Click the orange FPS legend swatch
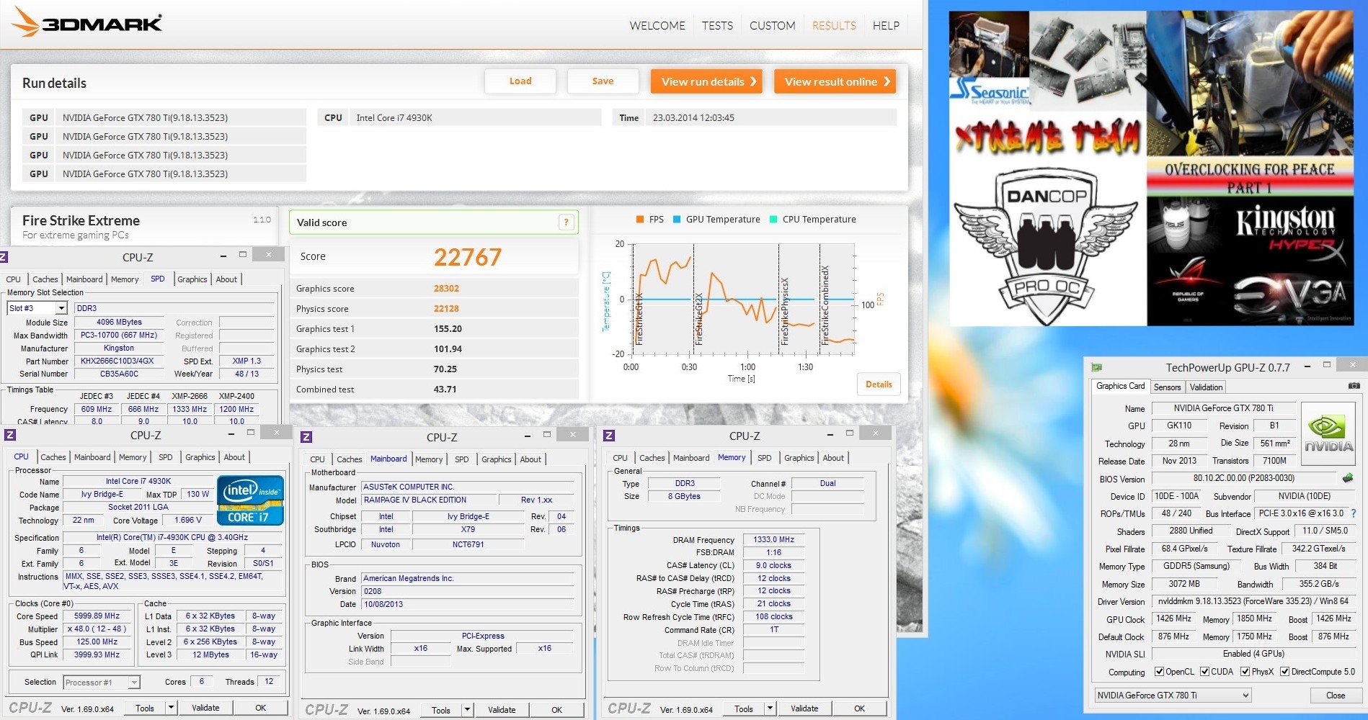 pos(640,220)
